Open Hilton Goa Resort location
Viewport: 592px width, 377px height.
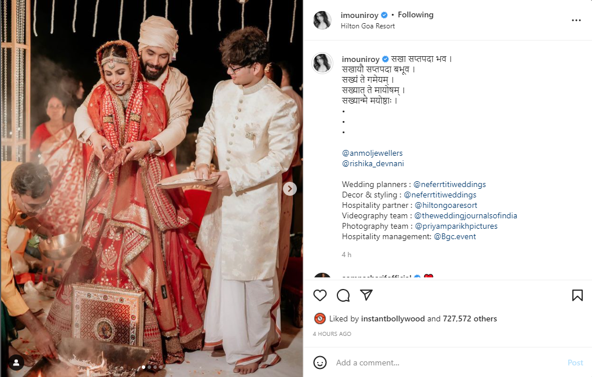tap(367, 26)
